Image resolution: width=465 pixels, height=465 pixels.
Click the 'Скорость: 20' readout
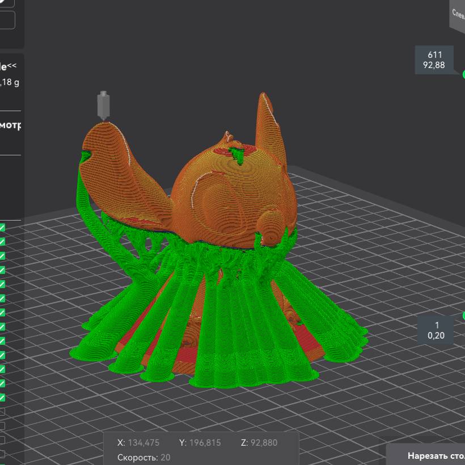(143, 457)
